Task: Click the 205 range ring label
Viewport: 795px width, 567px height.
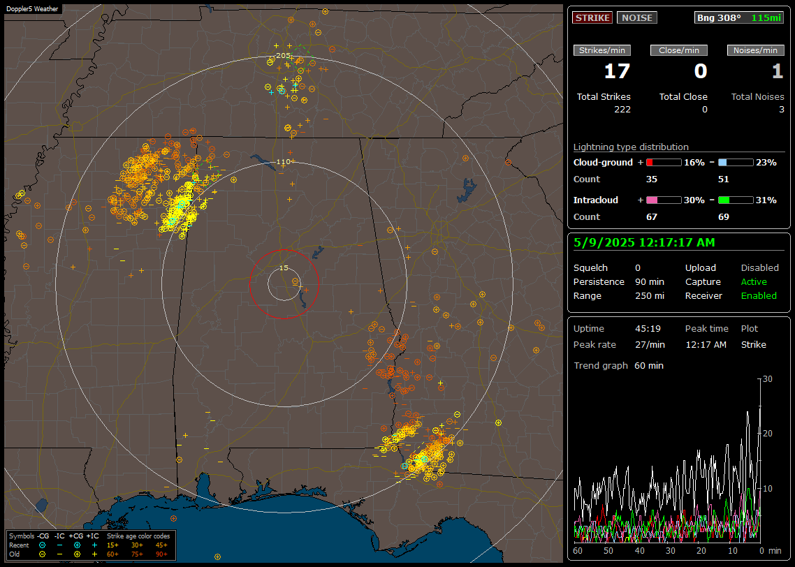Action: coord(283,56)
